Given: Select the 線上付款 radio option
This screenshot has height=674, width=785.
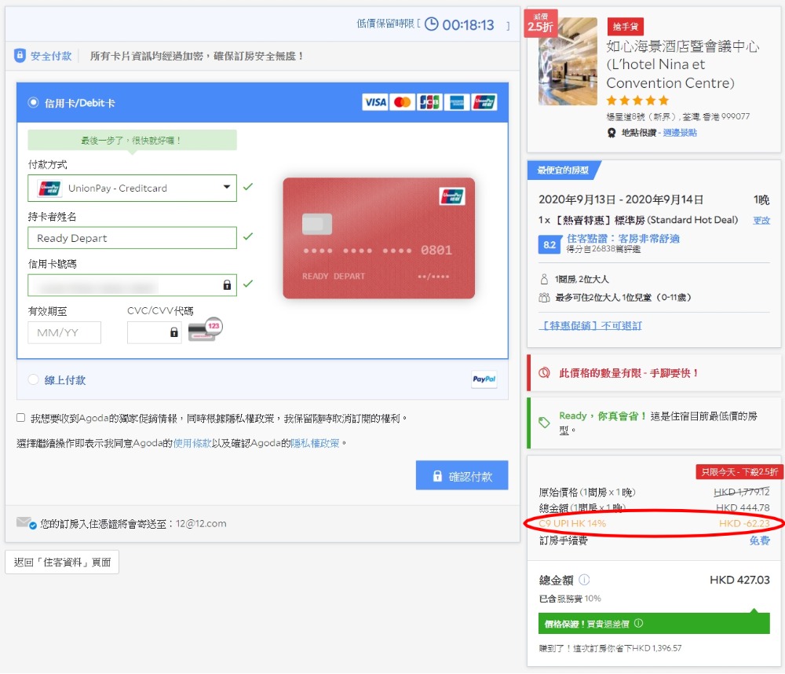Looking at the screenshot, I should 33,379.
